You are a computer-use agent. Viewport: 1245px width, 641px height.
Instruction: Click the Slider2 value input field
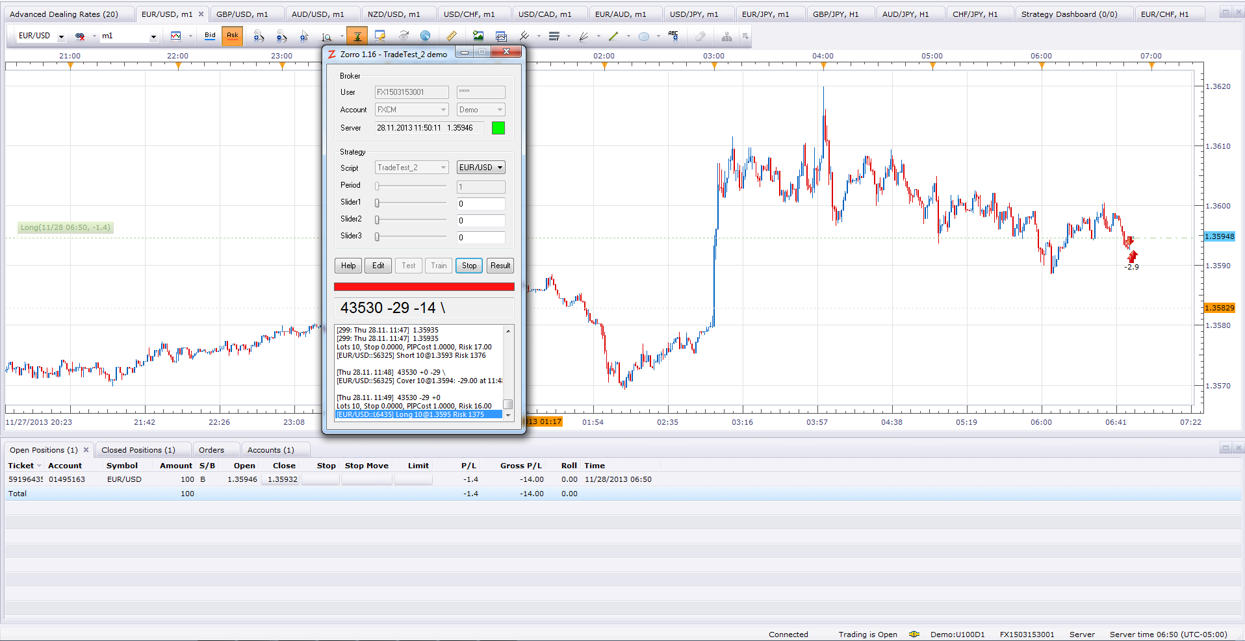[x=481, y=221]
